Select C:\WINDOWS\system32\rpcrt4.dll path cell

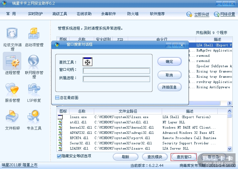point(122,138)
